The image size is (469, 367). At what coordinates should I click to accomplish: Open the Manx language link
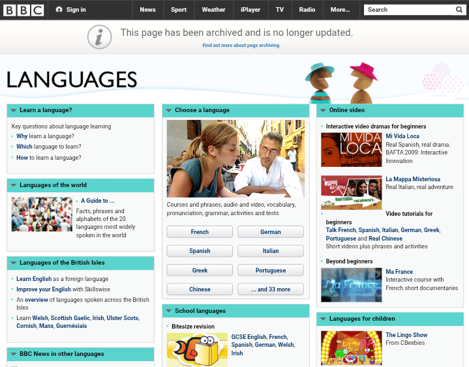(46, 326)
